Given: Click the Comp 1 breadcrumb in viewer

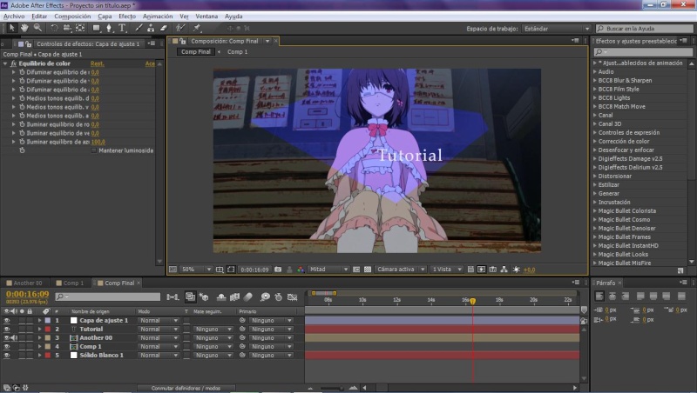Looking at the screenshot, I should (x=237, y=52).
